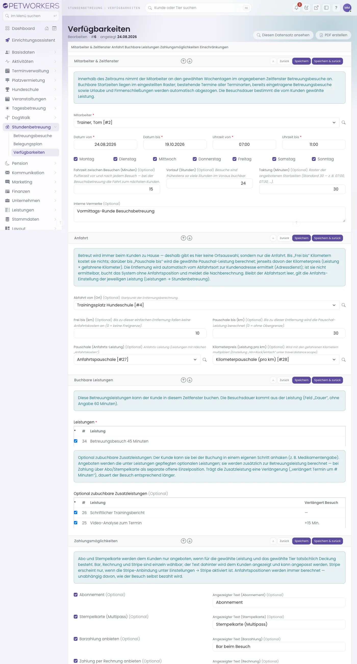The image size is (357, 664).
Task: Toggle dark mode moon icon
Action: (306, 8)
